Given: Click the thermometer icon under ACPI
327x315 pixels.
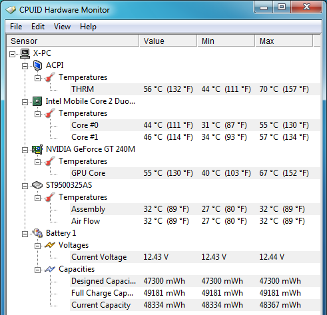Looking at the screenshot, I should click(x=50, y=77).
